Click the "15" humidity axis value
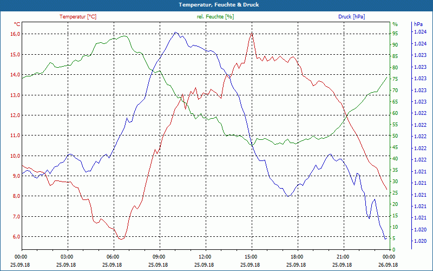Image resolution: width=433 pixels, height=271 pixels. point(395,215)
